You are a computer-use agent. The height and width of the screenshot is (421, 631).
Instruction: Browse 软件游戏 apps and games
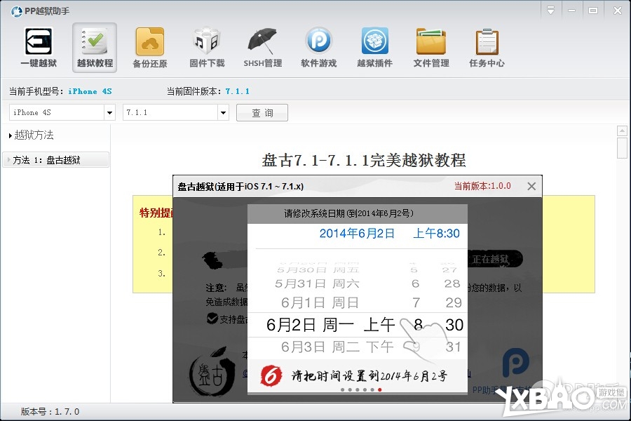[x=318, y=46]
